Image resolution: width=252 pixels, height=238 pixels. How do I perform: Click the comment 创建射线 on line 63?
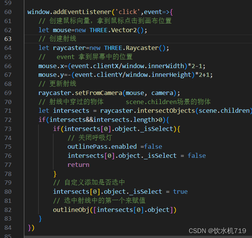click(58, 39)
